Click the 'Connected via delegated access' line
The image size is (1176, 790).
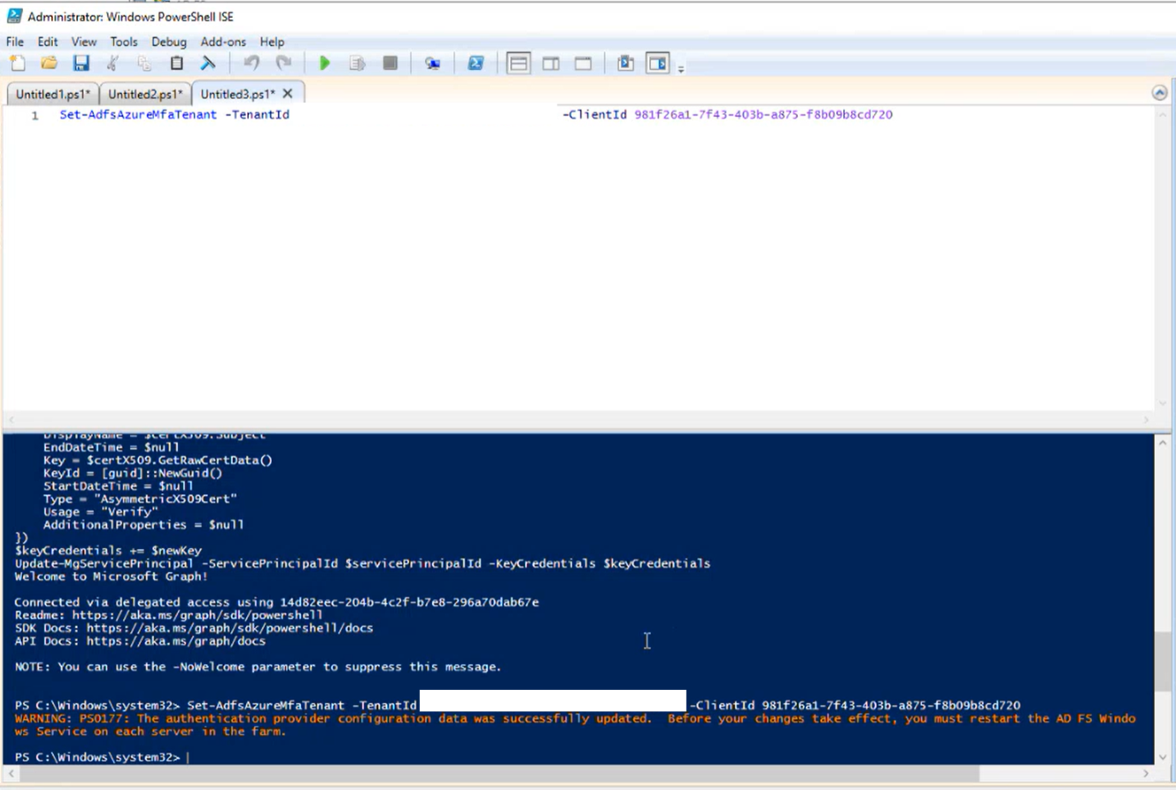(276, 602)
